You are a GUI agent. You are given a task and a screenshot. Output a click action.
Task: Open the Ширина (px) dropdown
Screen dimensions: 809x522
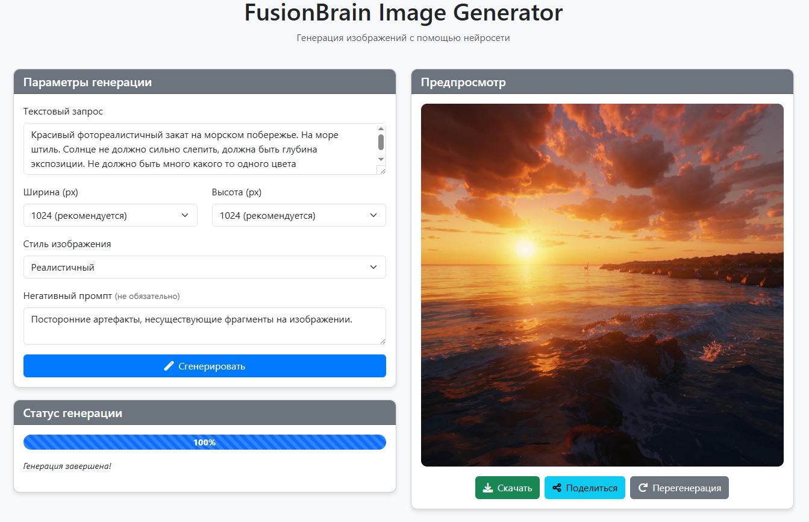click(x=110, y=215)
